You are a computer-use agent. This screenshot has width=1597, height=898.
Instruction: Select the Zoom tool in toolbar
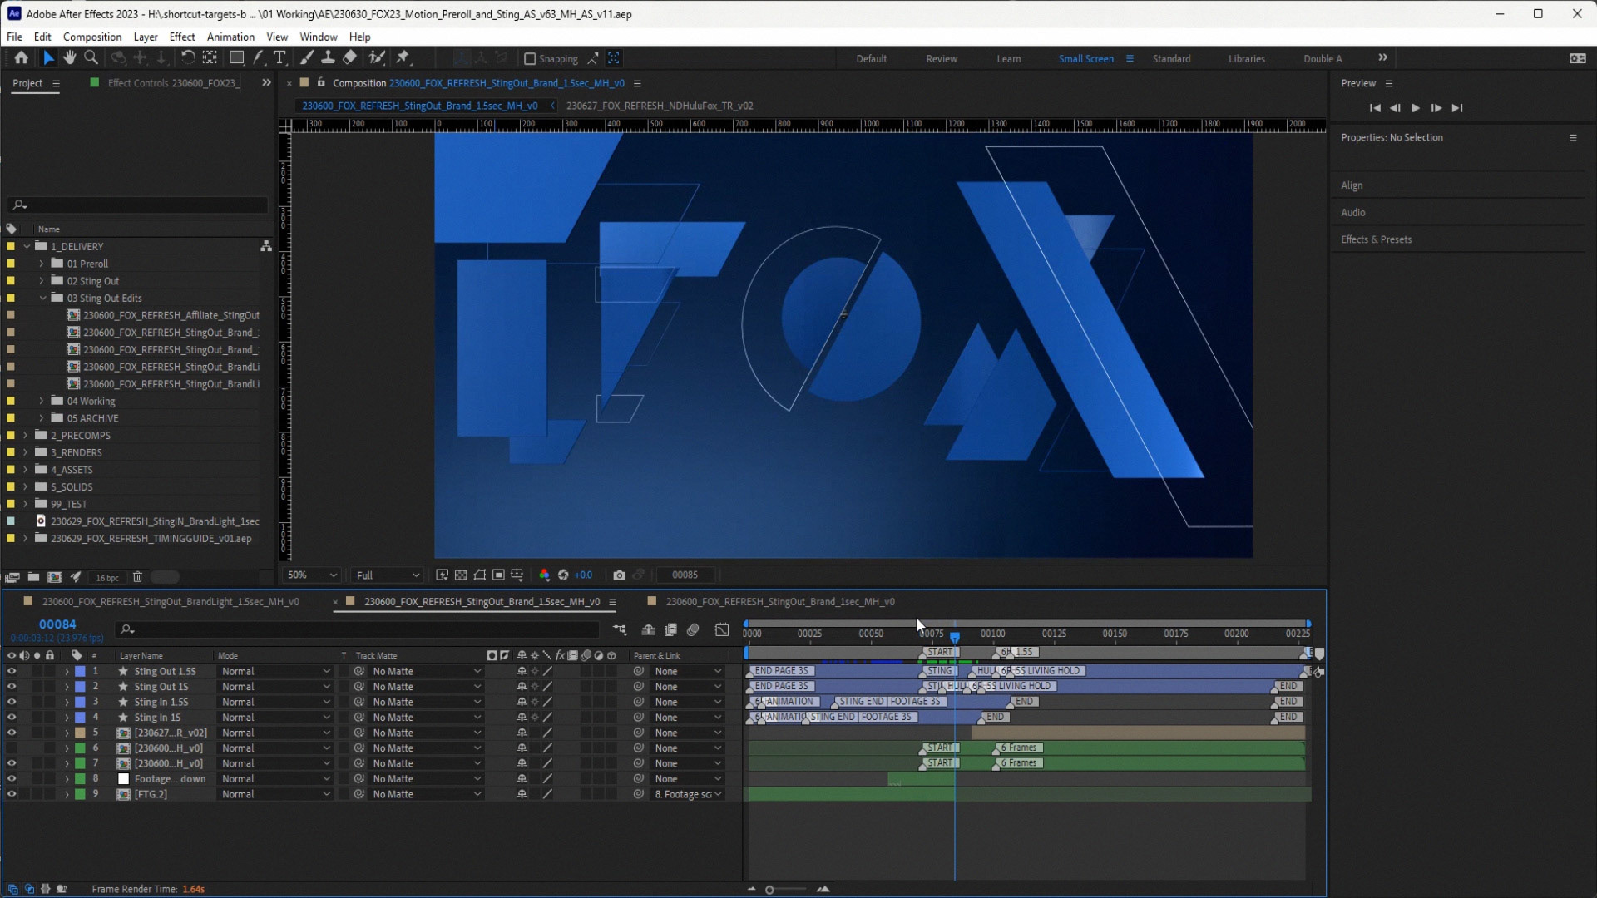tap(91, 57)
